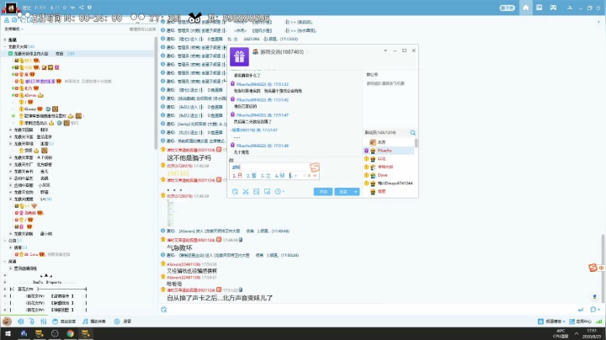Click the group title 游戏交流(1887403)
The image size is (606, 340).
[x=281, y=52]
